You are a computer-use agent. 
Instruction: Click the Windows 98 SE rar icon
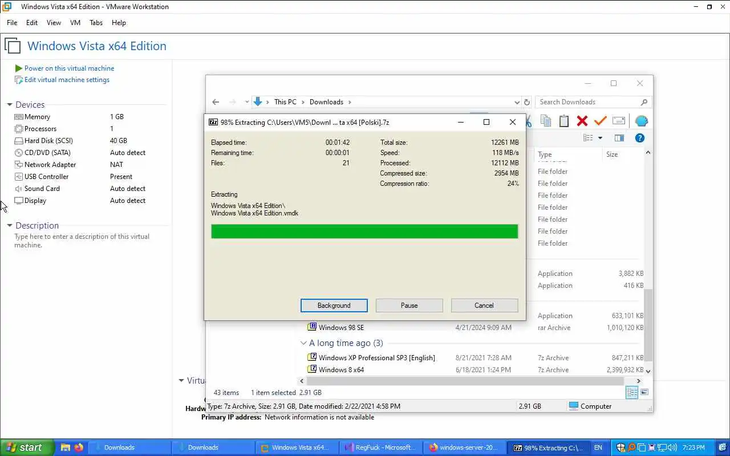click(312, 327)
